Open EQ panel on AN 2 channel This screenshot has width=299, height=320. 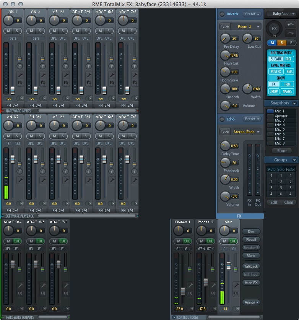43,83
